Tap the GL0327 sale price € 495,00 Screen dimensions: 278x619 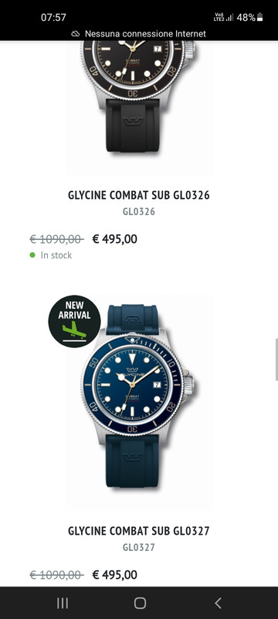click(x=114, y=575)
